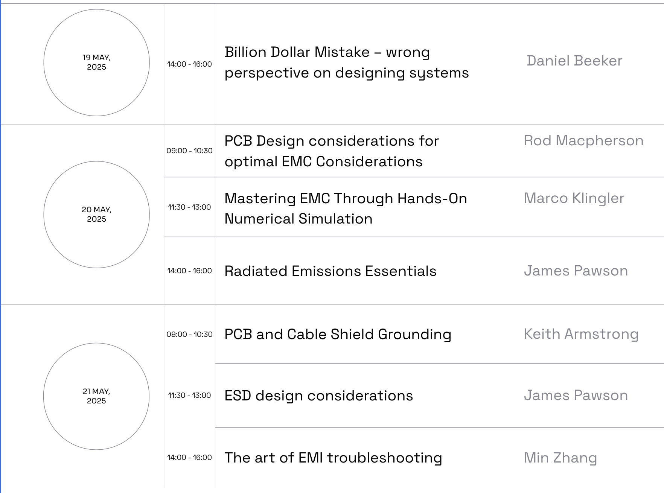Screen dimensions: 664x493
Task: Open PCB Design considerations for optimal EMC session
Action: coord(332,151)
